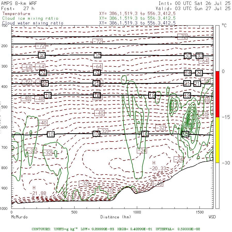Select the blue "Cloud water mixing ratio" label
Screen dimensions: 232x232
point(33,23)
